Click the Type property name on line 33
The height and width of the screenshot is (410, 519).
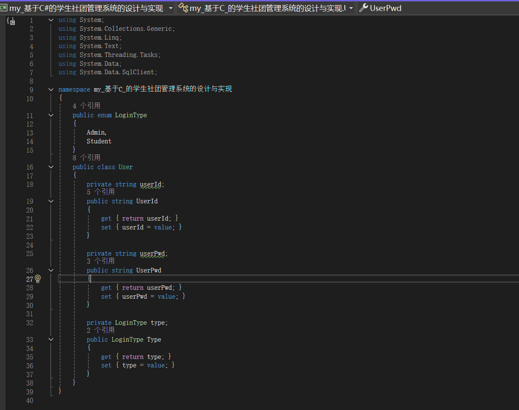coord(154,340)
